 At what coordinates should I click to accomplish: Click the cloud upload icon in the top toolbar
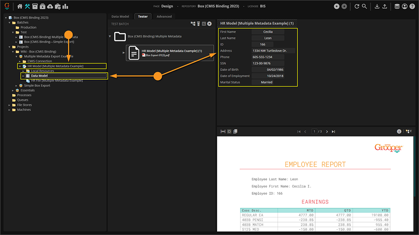50,6
